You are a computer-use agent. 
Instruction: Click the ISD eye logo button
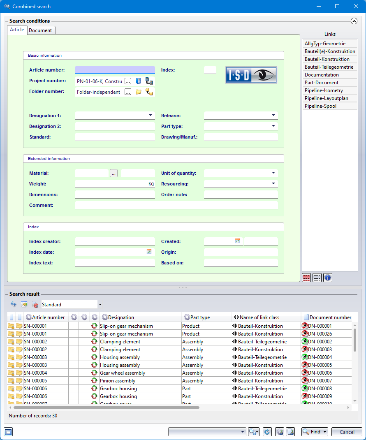[x=251, y=75]
